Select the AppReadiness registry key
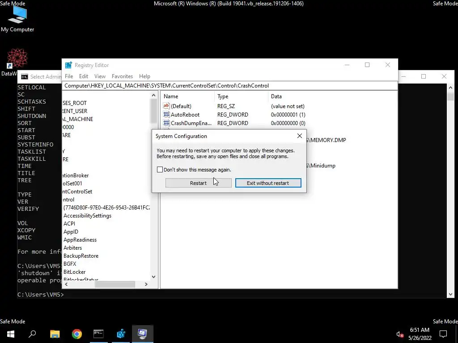The image size is (458, 343). point(80,240)
